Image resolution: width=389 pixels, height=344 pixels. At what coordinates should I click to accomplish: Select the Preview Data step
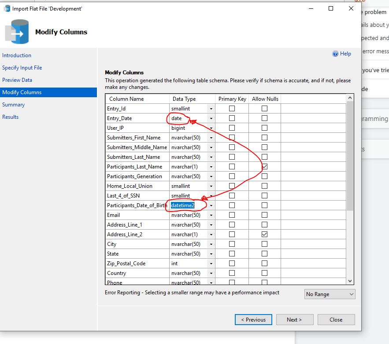[x=17, y=80]
